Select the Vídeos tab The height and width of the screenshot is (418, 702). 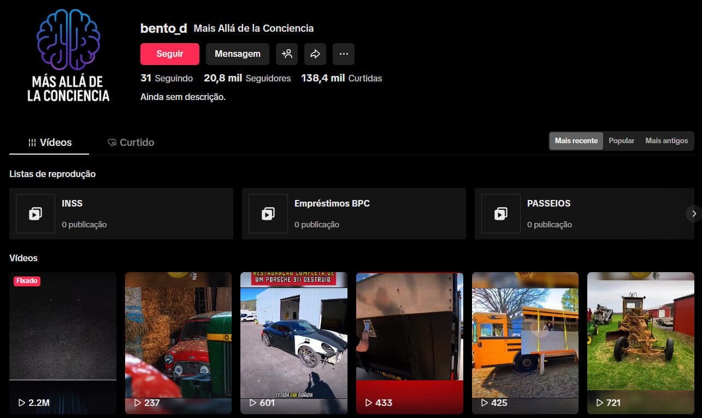point(56,142)
